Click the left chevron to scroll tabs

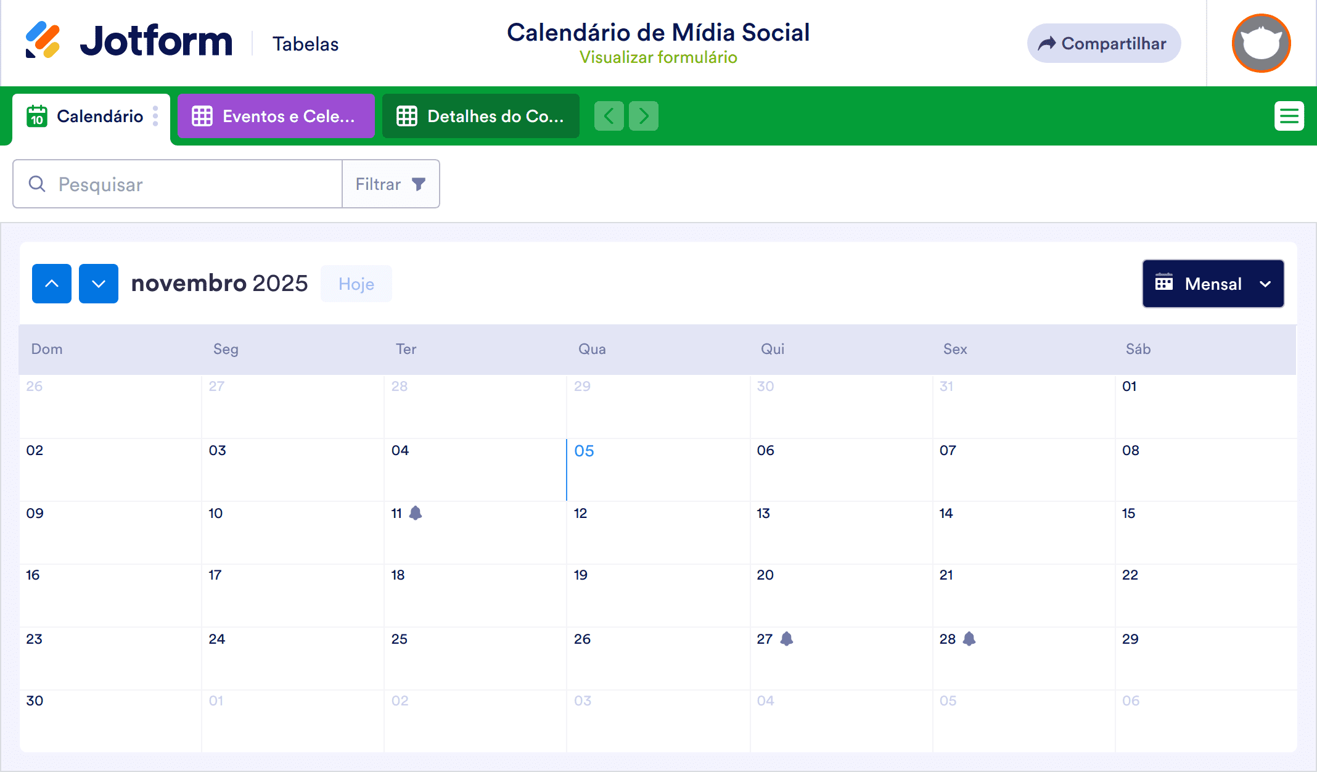[609, 115]
